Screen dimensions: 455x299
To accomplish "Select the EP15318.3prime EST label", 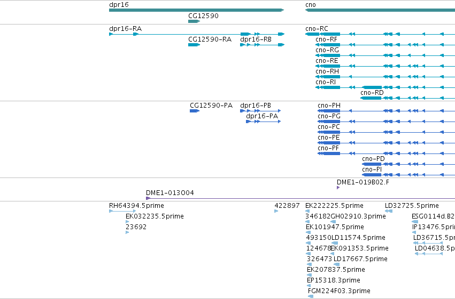I will point(334,280).
